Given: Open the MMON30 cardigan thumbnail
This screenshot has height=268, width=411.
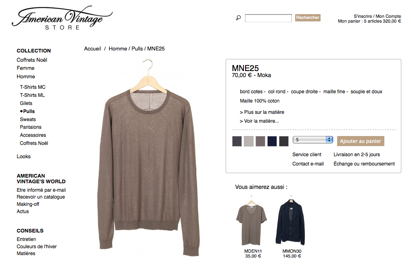Looking at the screenshot, I should [290, 221].
